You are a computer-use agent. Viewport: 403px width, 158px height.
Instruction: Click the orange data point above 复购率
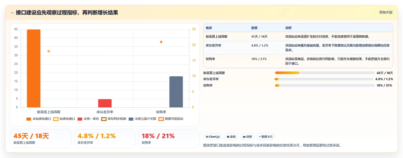point(161,42)
